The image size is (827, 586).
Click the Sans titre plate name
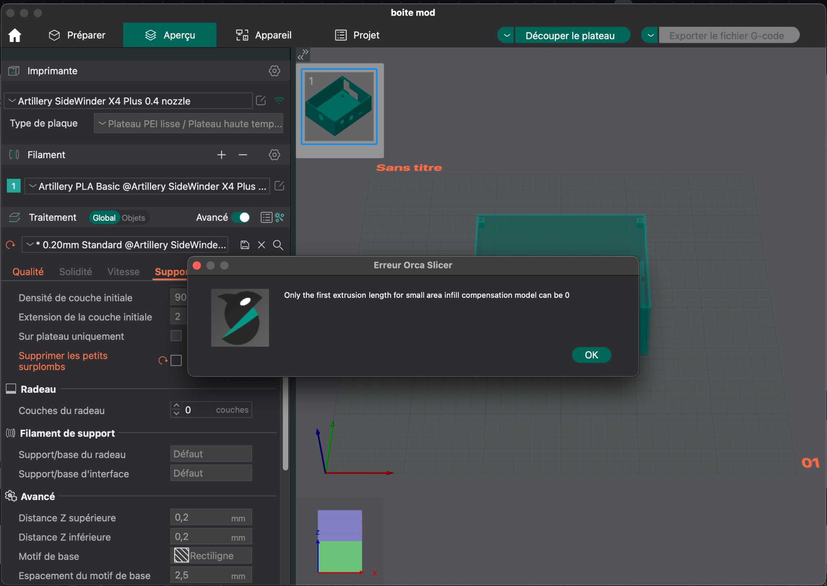[x=409, y=168]
